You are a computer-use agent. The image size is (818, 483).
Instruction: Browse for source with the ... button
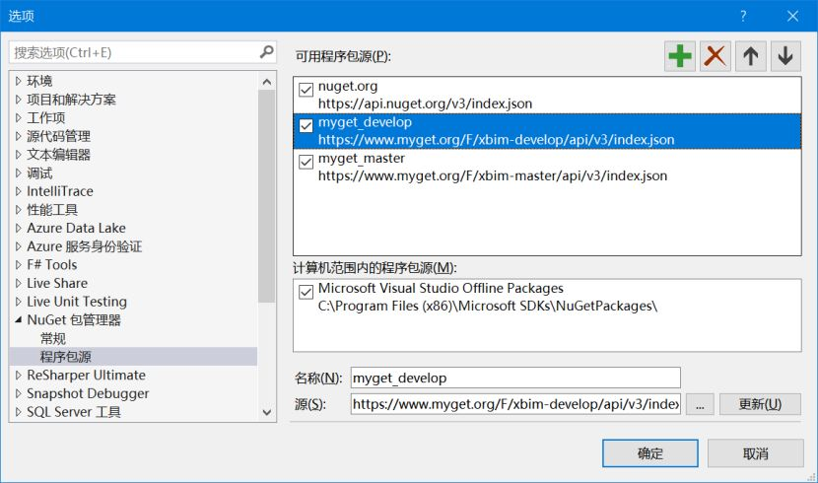(x=700, y=404)
